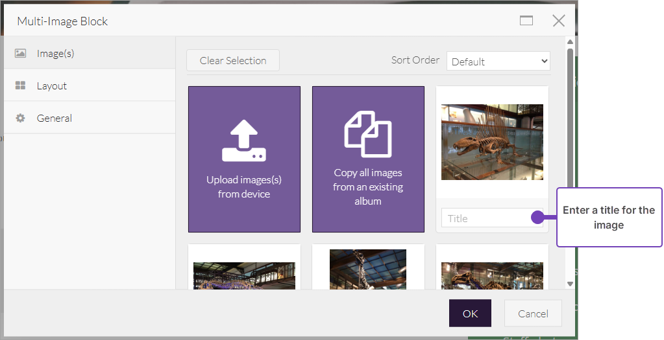Click the upload tray icon with arrow

point(244,142)
